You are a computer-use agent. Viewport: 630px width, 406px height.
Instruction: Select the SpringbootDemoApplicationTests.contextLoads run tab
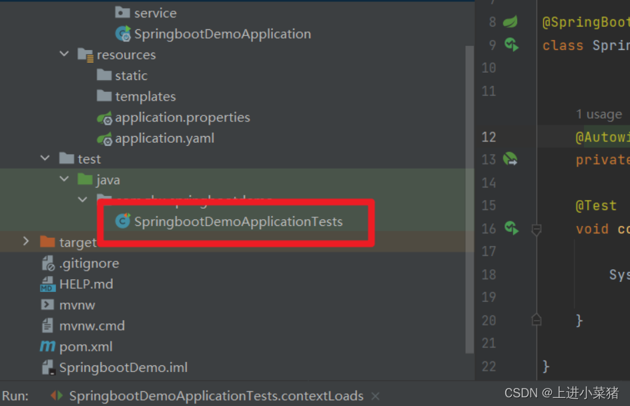point(216,396)
